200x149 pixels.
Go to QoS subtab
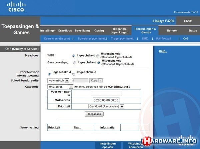186,39
